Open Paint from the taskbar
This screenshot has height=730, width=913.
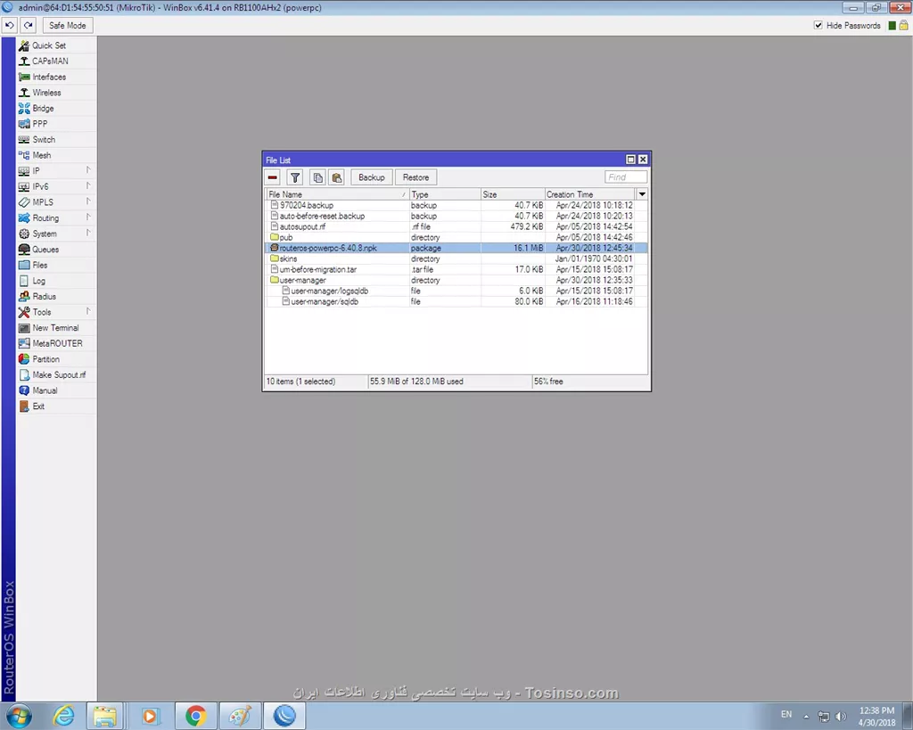pos(240,716)
